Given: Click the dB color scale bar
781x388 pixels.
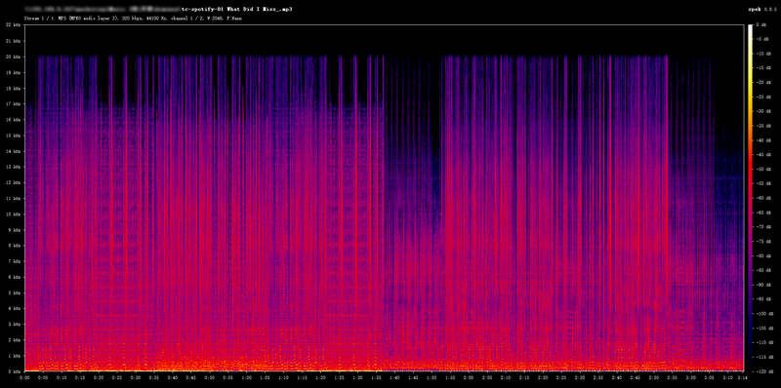Looking at the screenshot, I should (x=750, y=198).
